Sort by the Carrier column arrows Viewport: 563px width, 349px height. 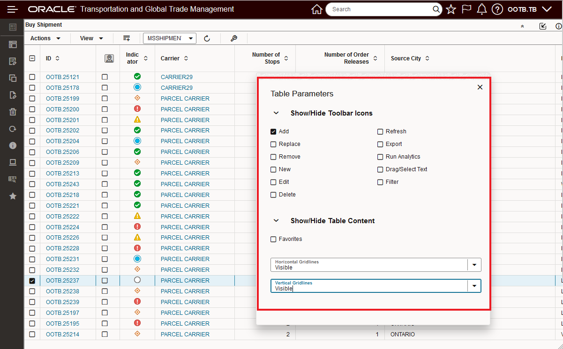pos(186,58)
